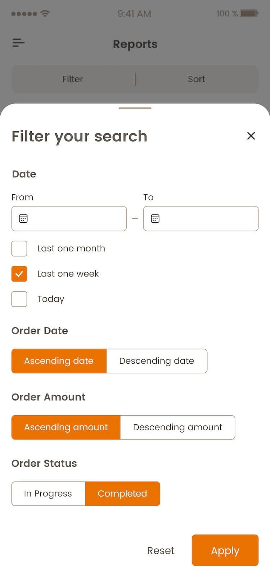
Task: Choose Ascending amount option
Action: pyautogui.click(x=66, y=427)
